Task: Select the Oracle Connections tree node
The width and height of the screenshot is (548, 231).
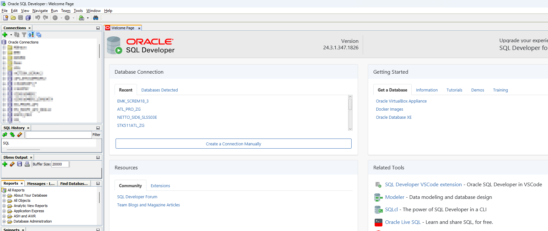Action: point(23,42)
